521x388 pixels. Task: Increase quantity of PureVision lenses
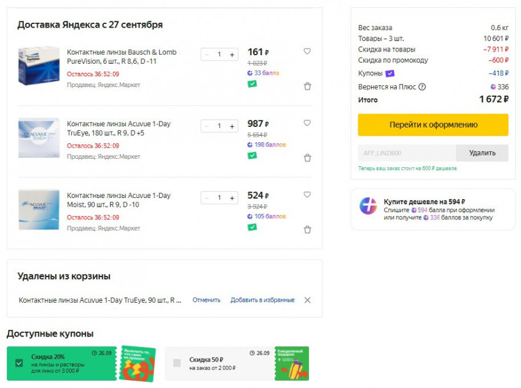pyautogui.click(x=232, y=55)
